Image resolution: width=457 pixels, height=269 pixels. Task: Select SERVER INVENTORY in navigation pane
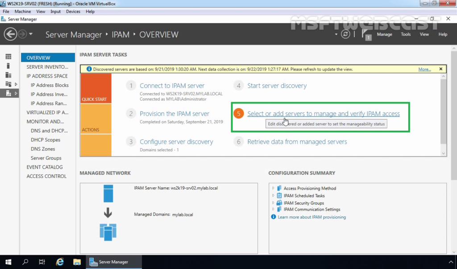pyautogui.click(x=48, y=67)
